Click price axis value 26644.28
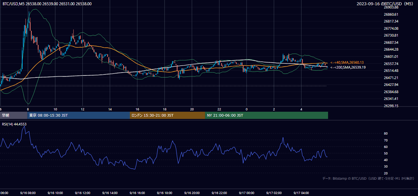 click(x=391, y=49)
